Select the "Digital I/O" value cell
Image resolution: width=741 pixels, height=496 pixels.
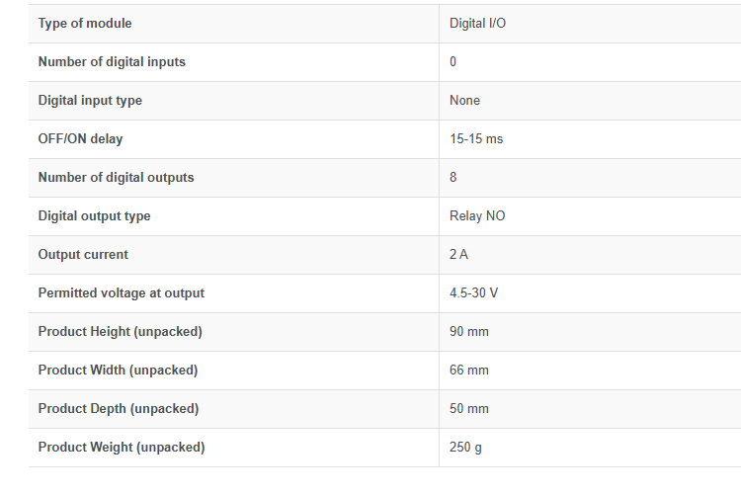pos(478,23)
